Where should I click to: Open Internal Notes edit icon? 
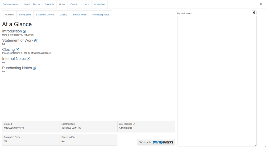(x=28, y=59)
